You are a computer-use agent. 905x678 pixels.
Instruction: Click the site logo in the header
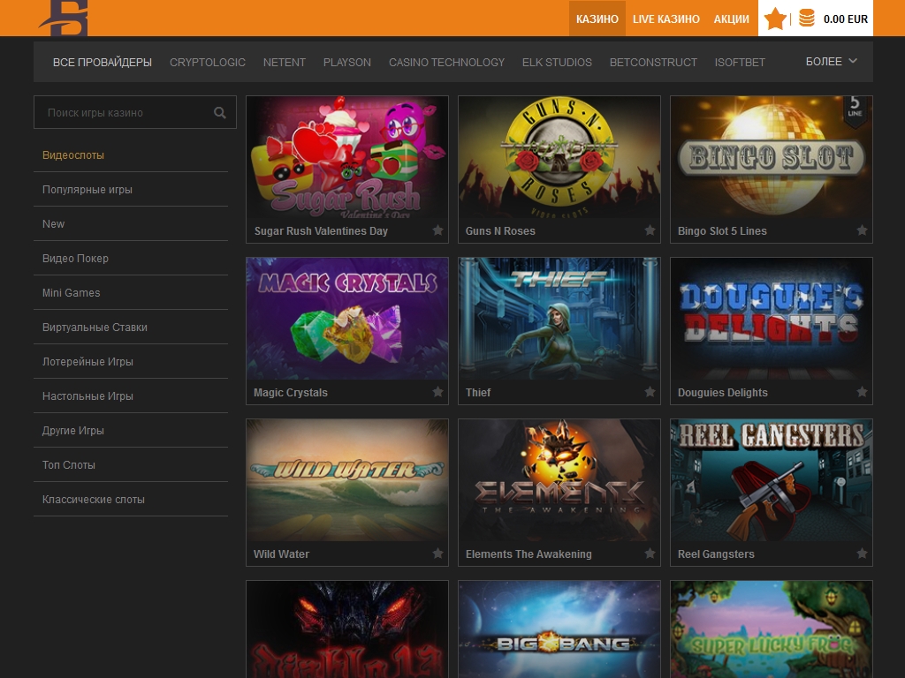coord(63,19)
